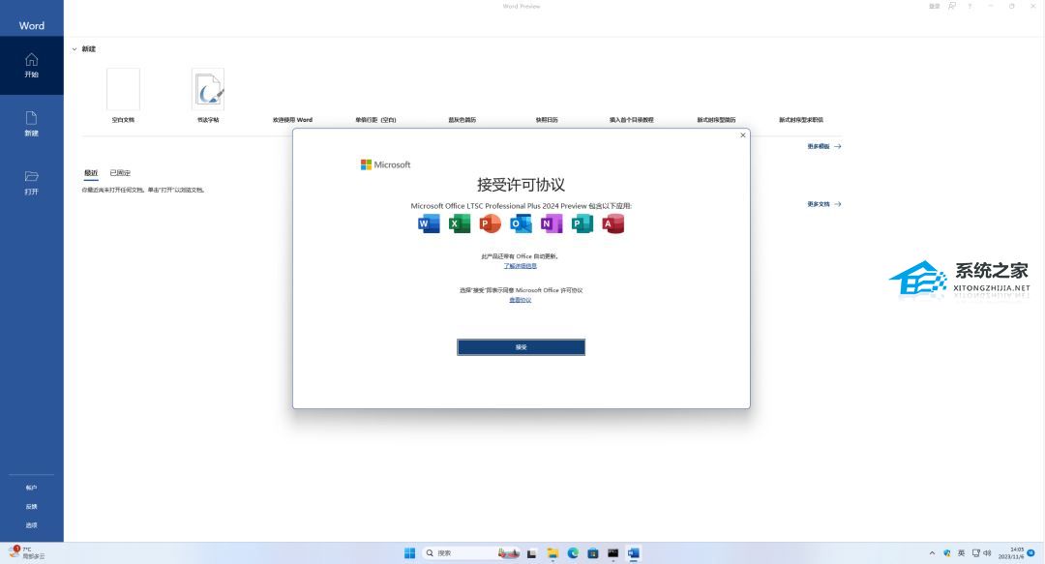Open the 打开 Open page in the sidebar
Screen dimensions: 1045x564
click(x=31, y=183)
